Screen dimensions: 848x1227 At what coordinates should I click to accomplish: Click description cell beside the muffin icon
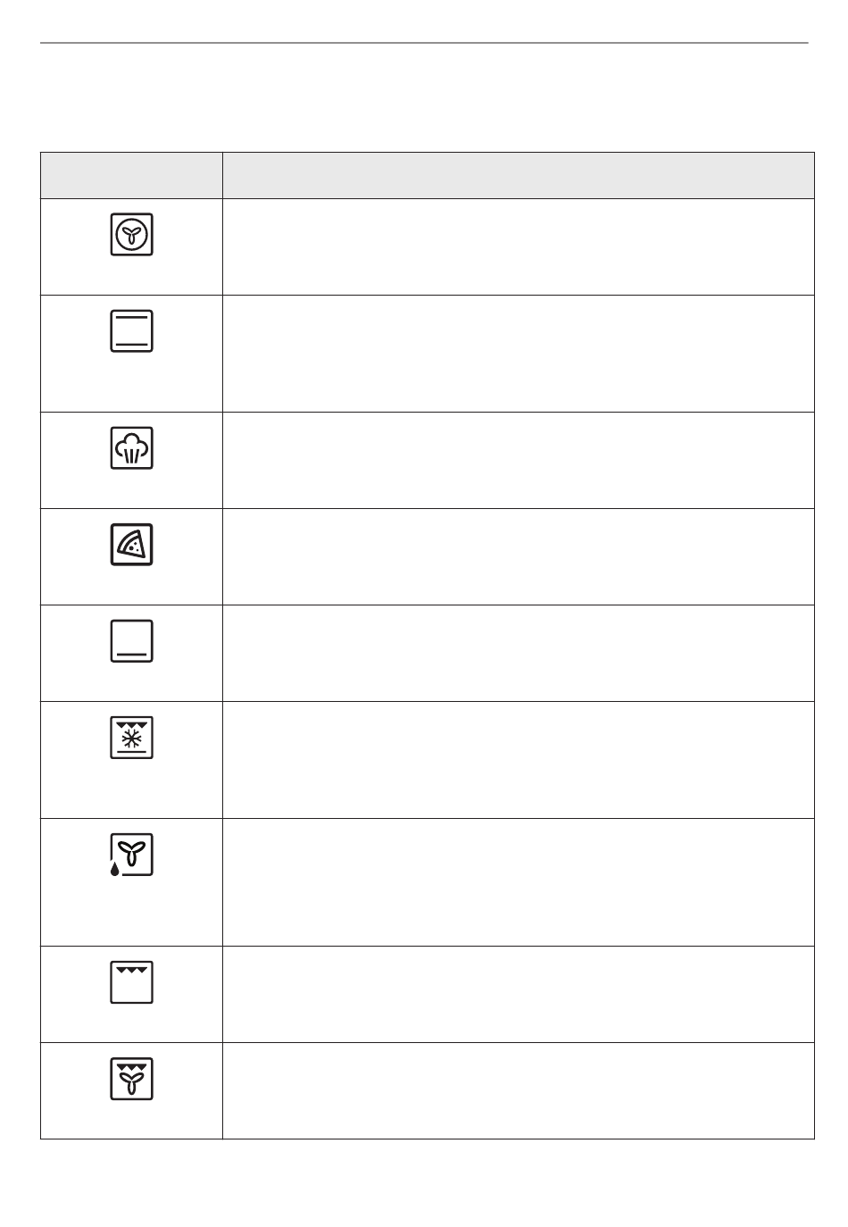click(518, 460)
